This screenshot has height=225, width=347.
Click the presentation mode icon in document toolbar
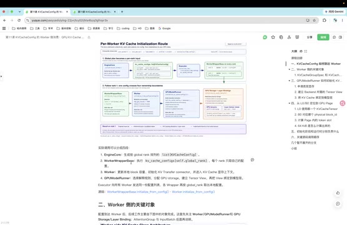click(297, 37)
